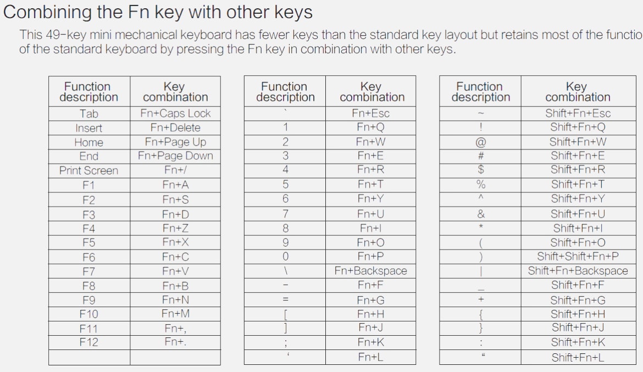Viewport: 643px width, 372px height.
Task: Click the Shift+Fn+Backspace cell
Action: pos(578,271)
